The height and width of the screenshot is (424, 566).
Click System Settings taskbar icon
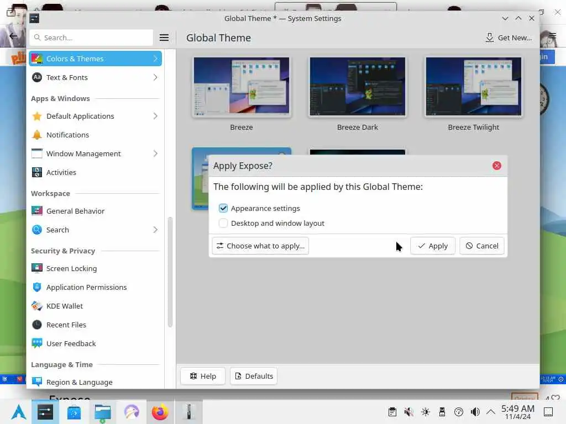(45, 412)
